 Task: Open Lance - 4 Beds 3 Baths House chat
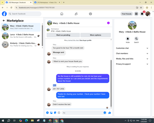[21, 36]
